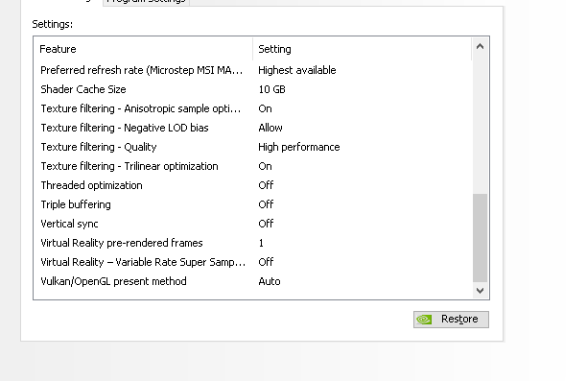The width and height of the screenshot is (587, 381).
Task: Select Texture filtering Trilinear optimization row
Action: [x=252, y=166]
